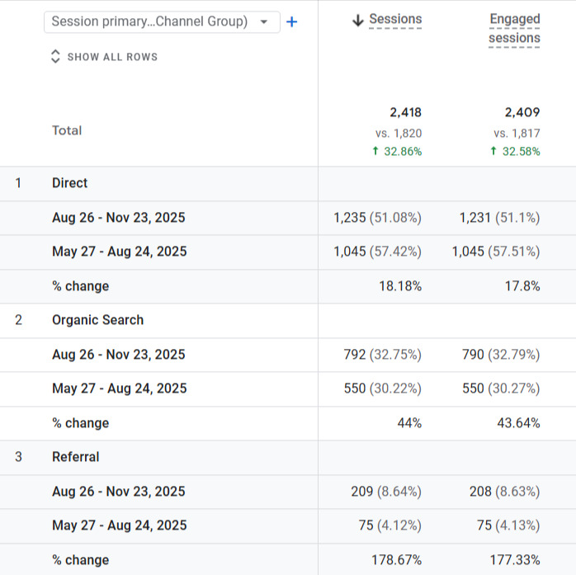Viewport: 576px width, 575px height.
Task: Click Organic Search % change value 44%
Action: point(409,423)
